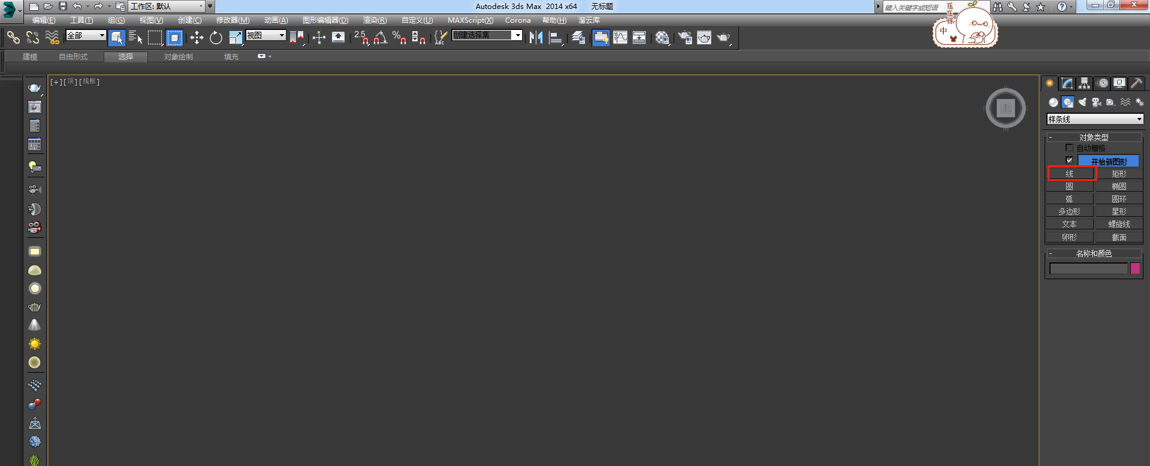Toggle the Window/Crossing selection mode

click(x=174, y=38)
